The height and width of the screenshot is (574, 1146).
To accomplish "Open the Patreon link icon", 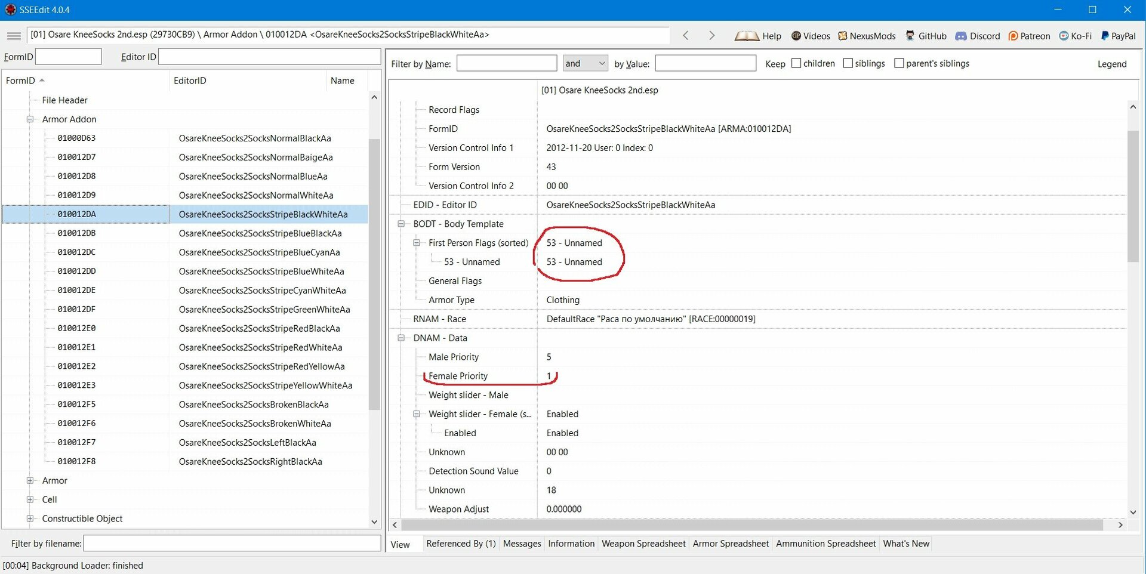I will click(x=1013, y=36).
